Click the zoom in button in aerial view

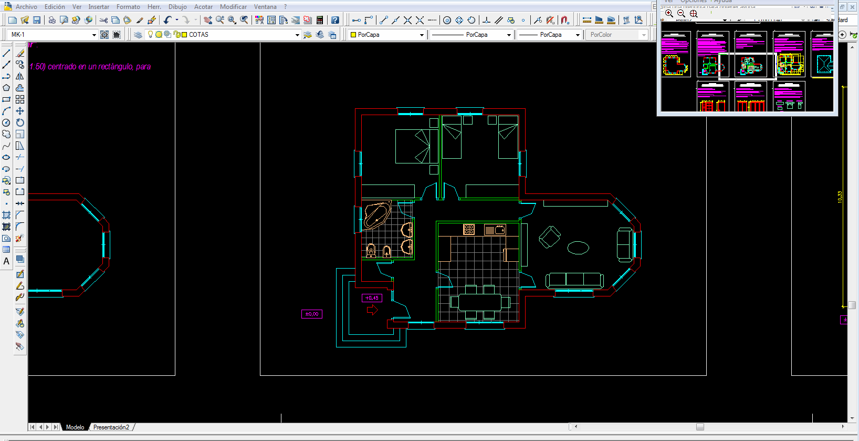pos(669,13)
